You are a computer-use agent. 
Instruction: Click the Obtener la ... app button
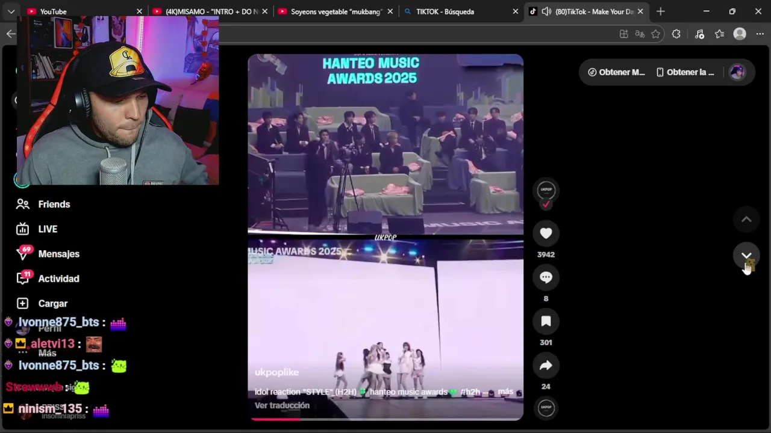[x=685, y=72]
